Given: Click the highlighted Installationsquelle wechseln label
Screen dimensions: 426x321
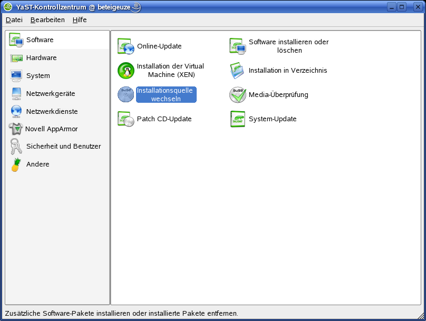Looking at the screenshot, I should tap(166, 94).
